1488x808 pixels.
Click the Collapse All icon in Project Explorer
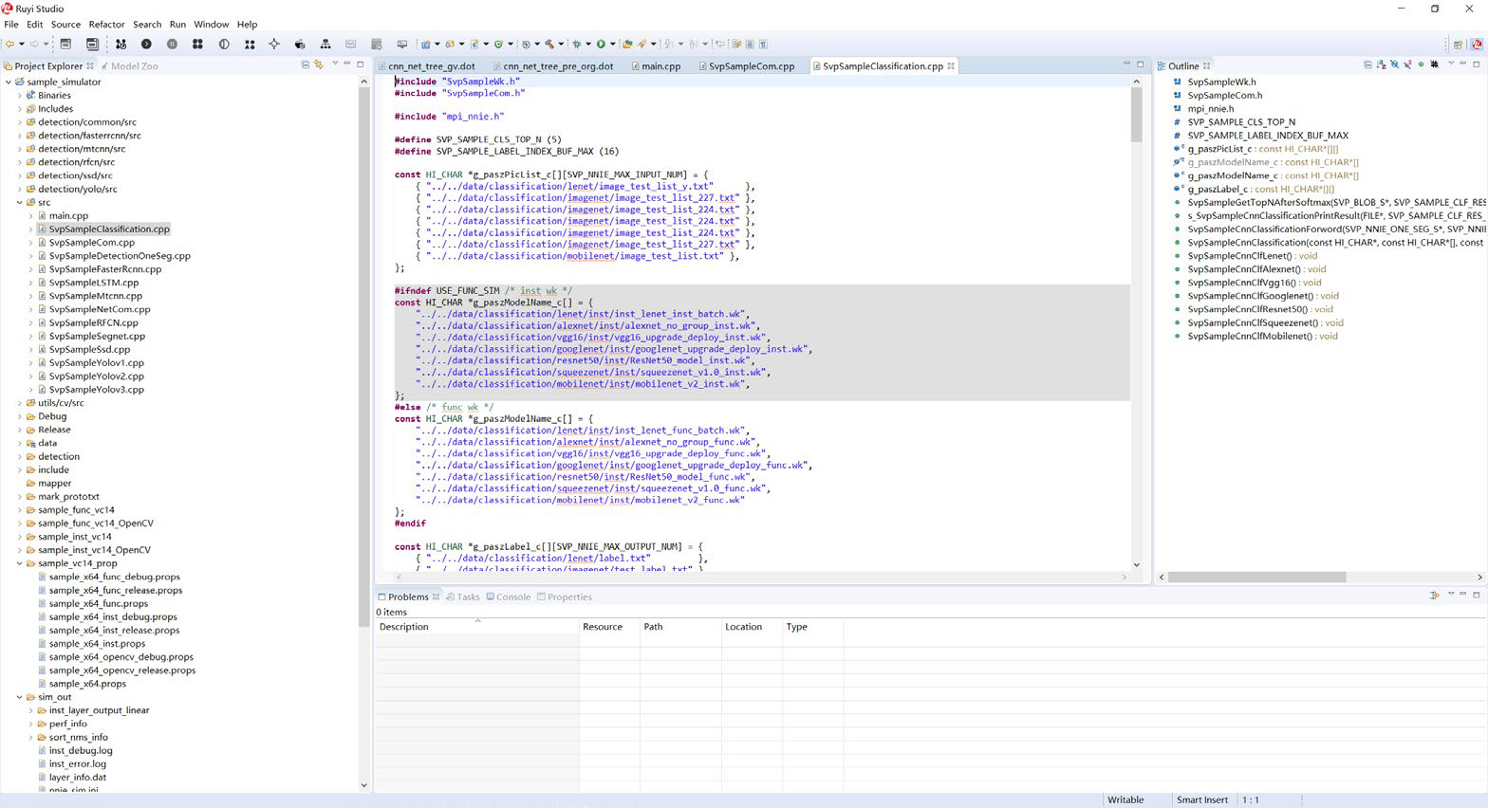(x=306, y=64)
